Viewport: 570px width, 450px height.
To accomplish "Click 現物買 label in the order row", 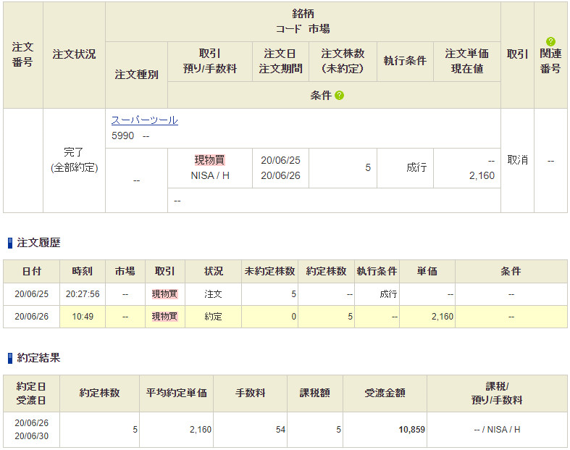I will coord(210,159).
